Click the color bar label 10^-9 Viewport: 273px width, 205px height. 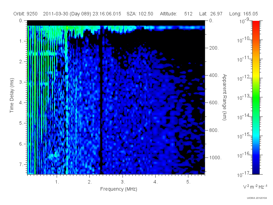244,21
